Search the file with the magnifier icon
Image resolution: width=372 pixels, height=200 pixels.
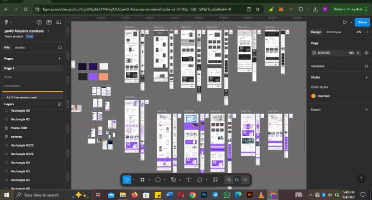click(x=60, y=47)
